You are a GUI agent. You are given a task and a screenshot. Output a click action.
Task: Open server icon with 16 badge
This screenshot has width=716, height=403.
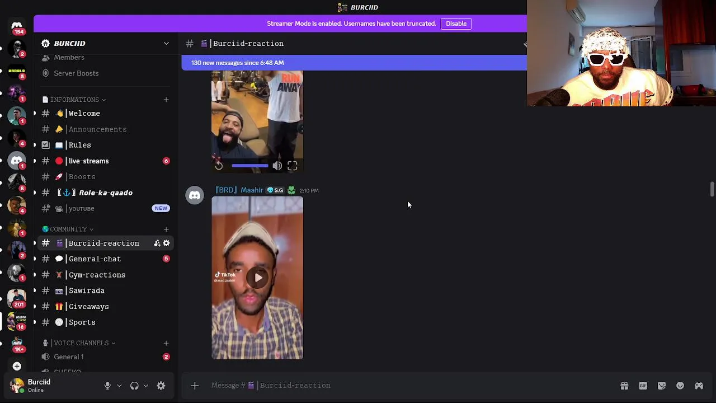(17, 320)
